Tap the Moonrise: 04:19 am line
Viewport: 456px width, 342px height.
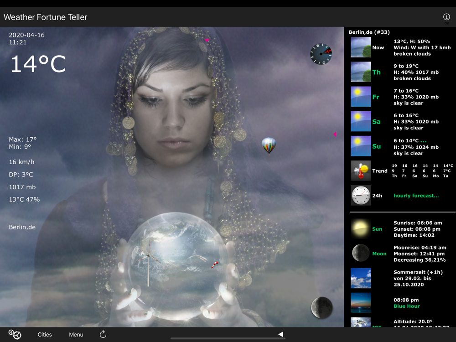[x=420, y=248]
